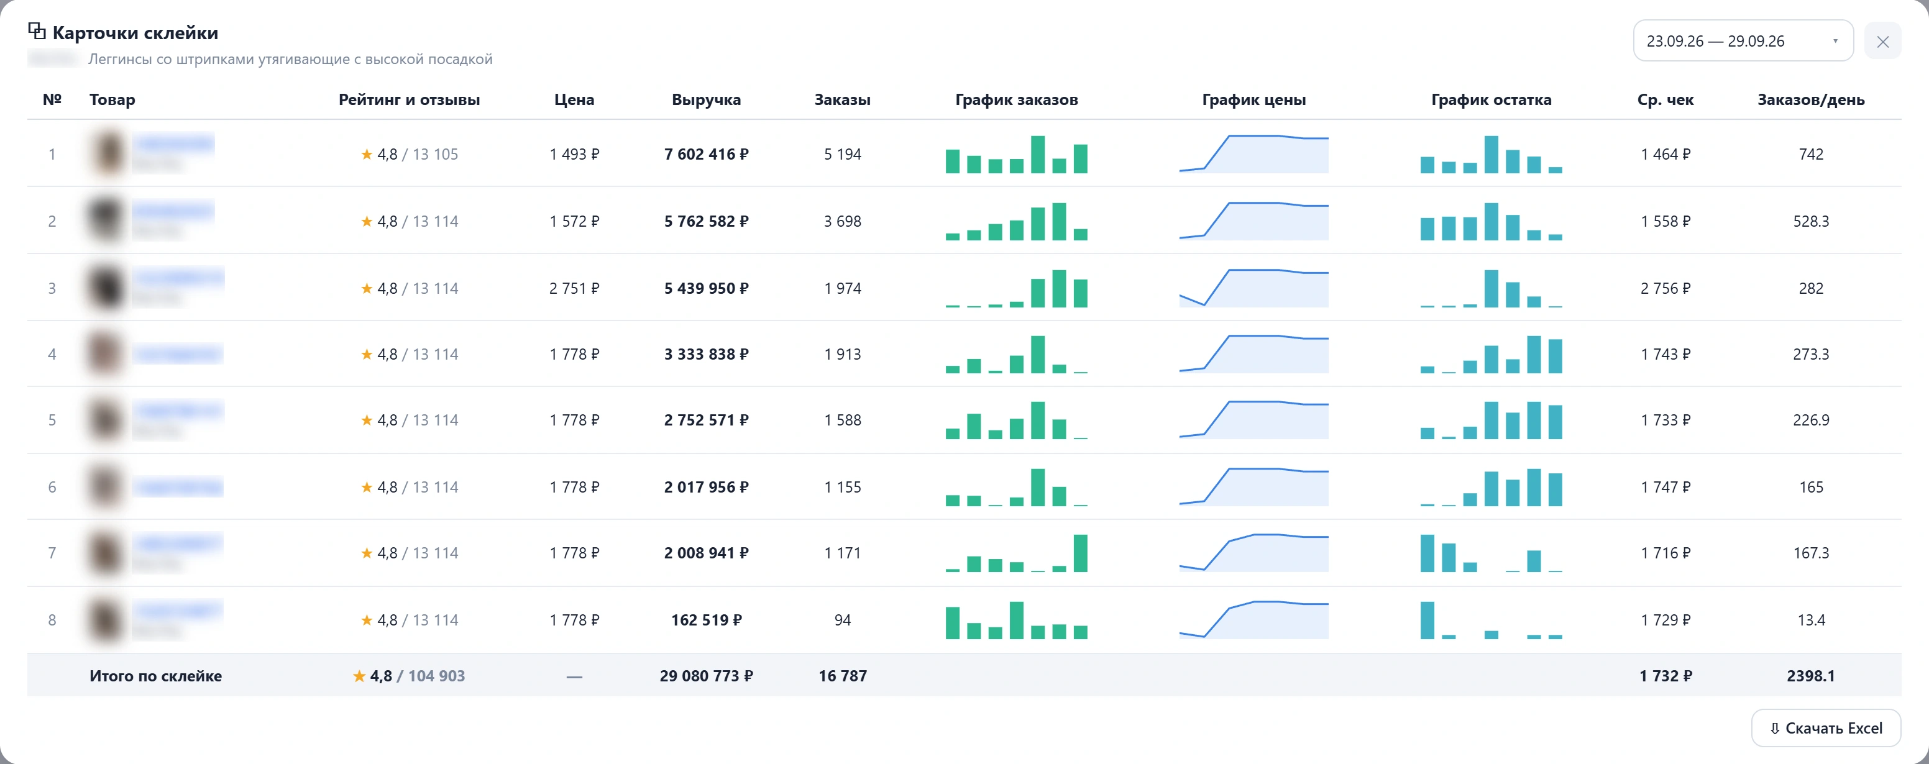Viewport: 1929px width, 764px height.
Task: Select revenue value 5 439 950 ₽
Action: click(x=706, y=288)
